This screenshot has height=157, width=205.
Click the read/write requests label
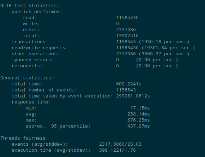(x=40, y=48)
